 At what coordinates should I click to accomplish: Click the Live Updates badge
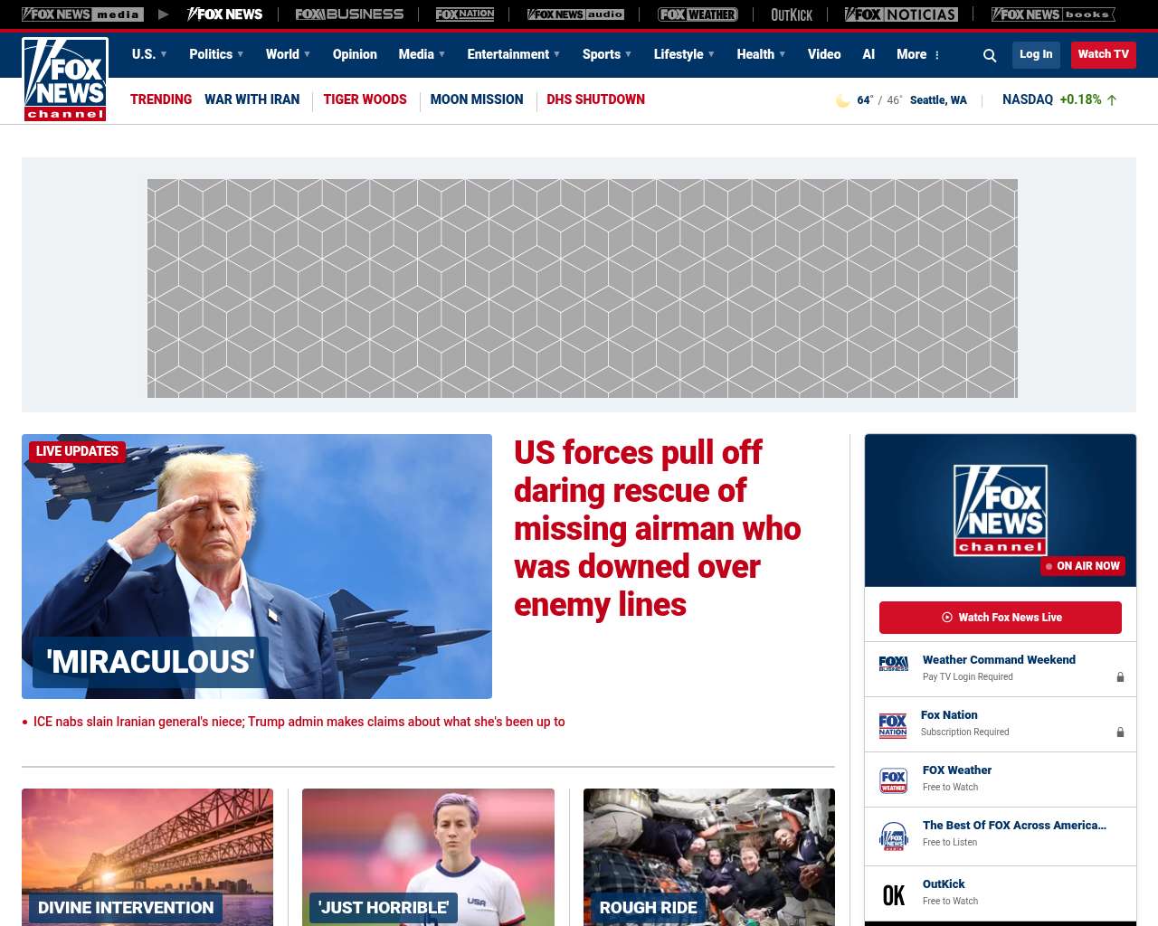(x=78, y=451)
